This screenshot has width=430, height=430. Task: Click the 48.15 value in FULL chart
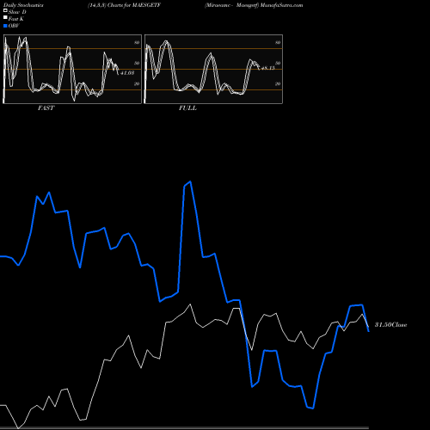pyautogui.click(x=268, y=68)
